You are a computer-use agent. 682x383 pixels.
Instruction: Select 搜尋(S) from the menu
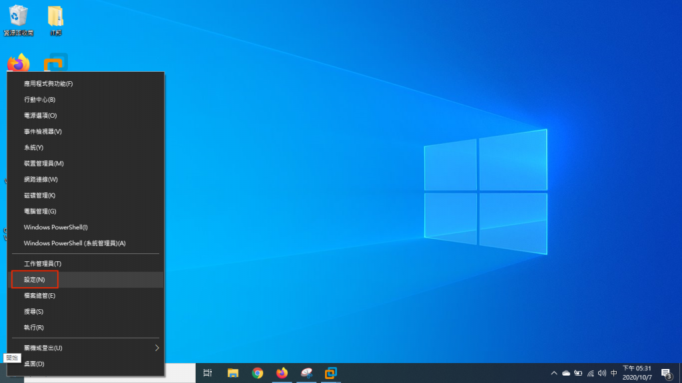[x=86, y=312]
